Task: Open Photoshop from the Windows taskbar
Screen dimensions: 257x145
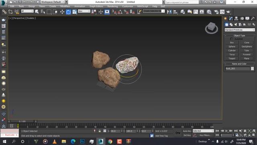Action: tap(82, 141)
